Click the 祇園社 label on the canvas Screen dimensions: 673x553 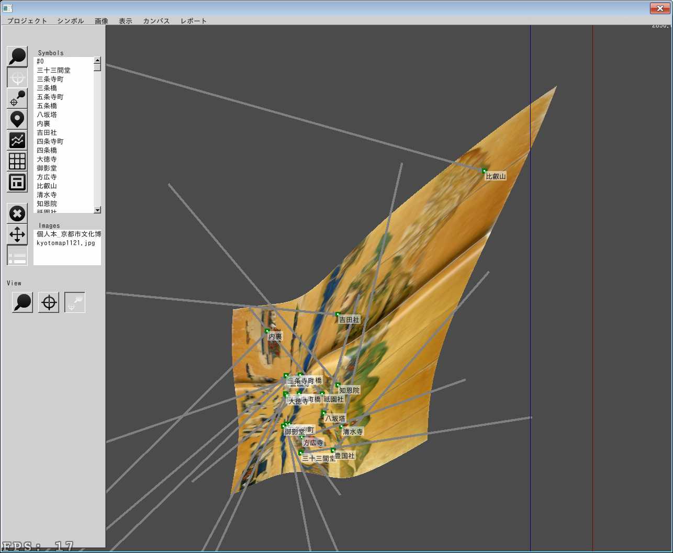[x=333, y=399]
